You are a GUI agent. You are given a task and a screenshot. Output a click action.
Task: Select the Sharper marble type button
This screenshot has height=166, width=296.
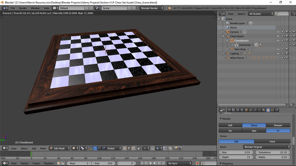point(278,125)
